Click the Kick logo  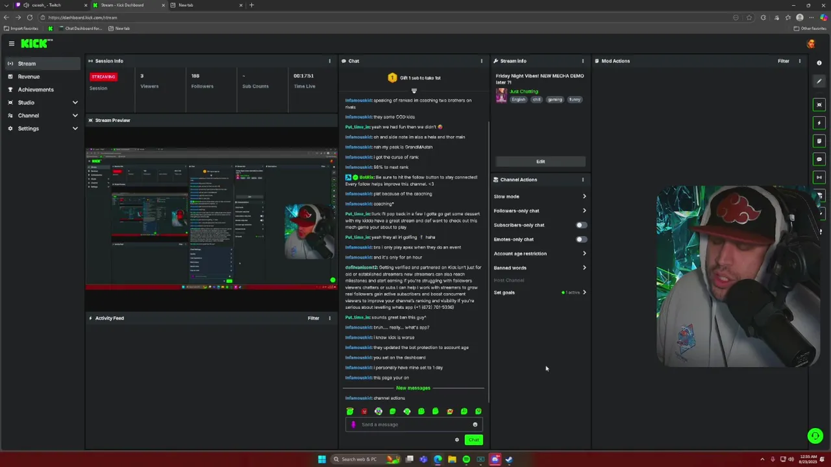[x=36, y=43]
